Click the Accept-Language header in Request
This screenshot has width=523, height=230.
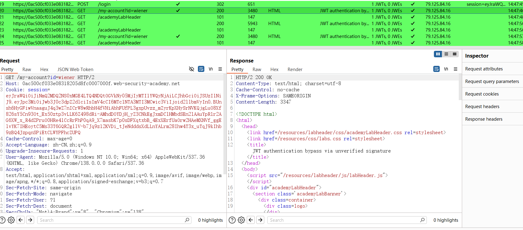click(49, 145)
